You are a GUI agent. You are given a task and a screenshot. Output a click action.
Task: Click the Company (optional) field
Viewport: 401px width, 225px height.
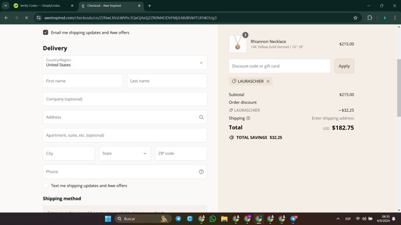point(125,99)
